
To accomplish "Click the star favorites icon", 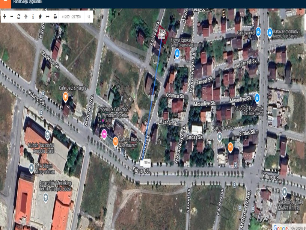I will pyautogui.click(x=40, y=17).
